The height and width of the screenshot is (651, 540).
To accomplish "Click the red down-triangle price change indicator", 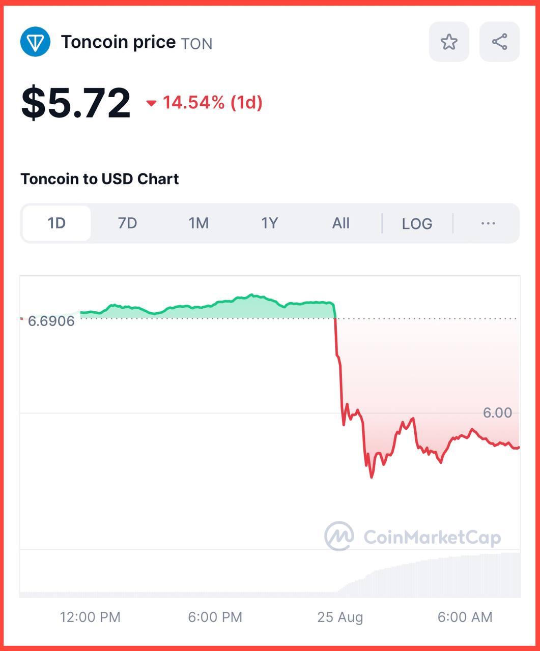I will point(151,103).
